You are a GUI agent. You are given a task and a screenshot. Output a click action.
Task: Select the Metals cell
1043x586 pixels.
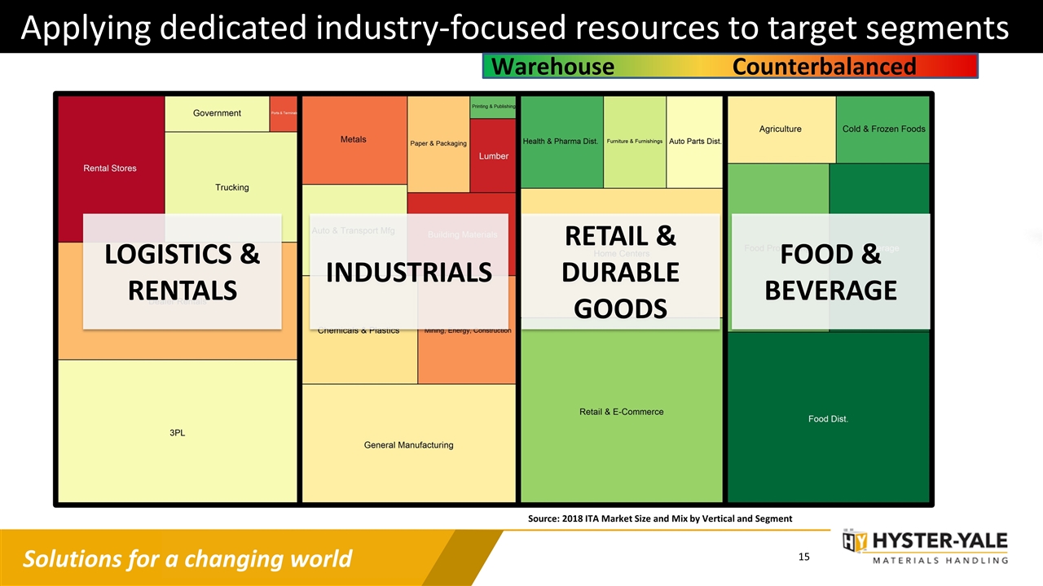point(354,140)
